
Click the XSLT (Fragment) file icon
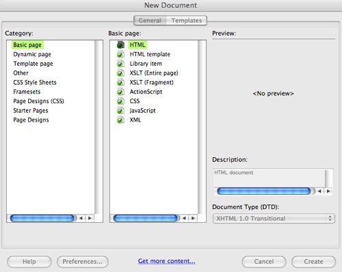(x=120, y=82)
